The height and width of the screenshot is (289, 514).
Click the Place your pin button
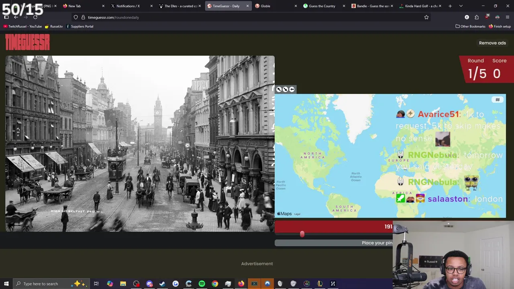(x=333, y=243)
